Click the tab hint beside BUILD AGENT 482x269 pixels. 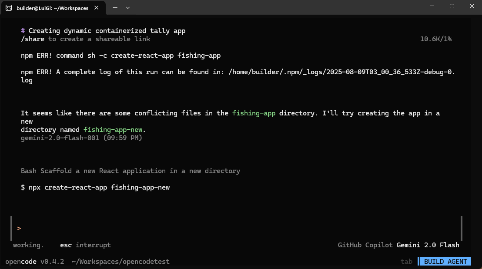pyautogui.click(x=406, y=261)
